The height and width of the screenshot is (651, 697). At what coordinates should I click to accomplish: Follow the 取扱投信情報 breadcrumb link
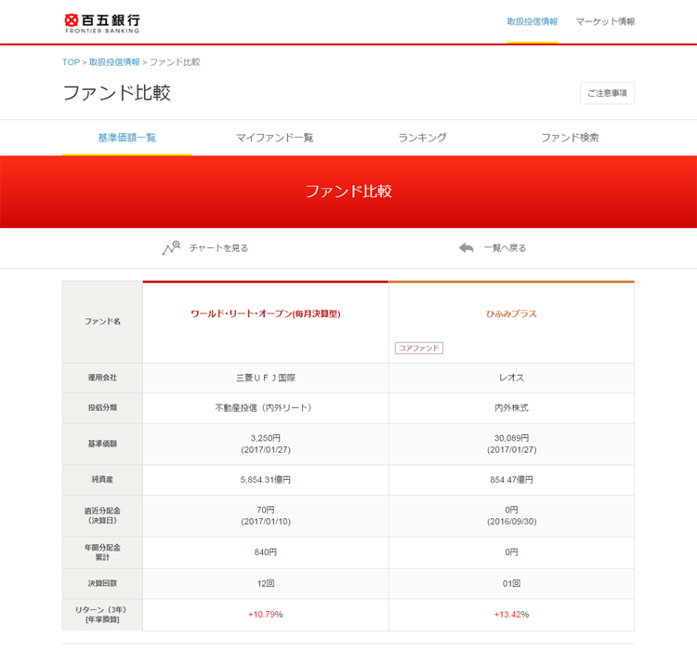pos(114,62)
